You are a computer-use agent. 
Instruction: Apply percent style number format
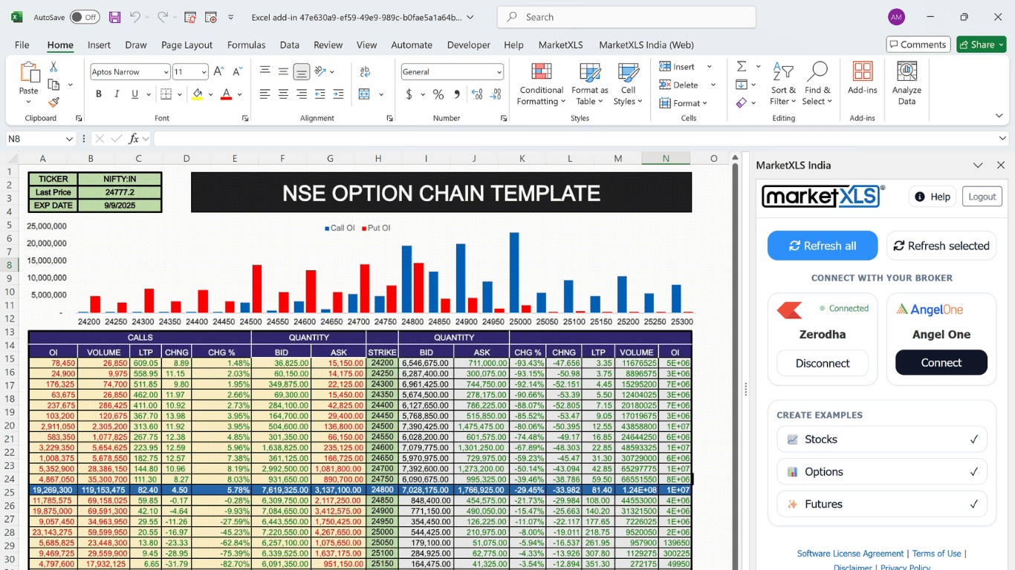pyautogui.click(x=438, y=94)
